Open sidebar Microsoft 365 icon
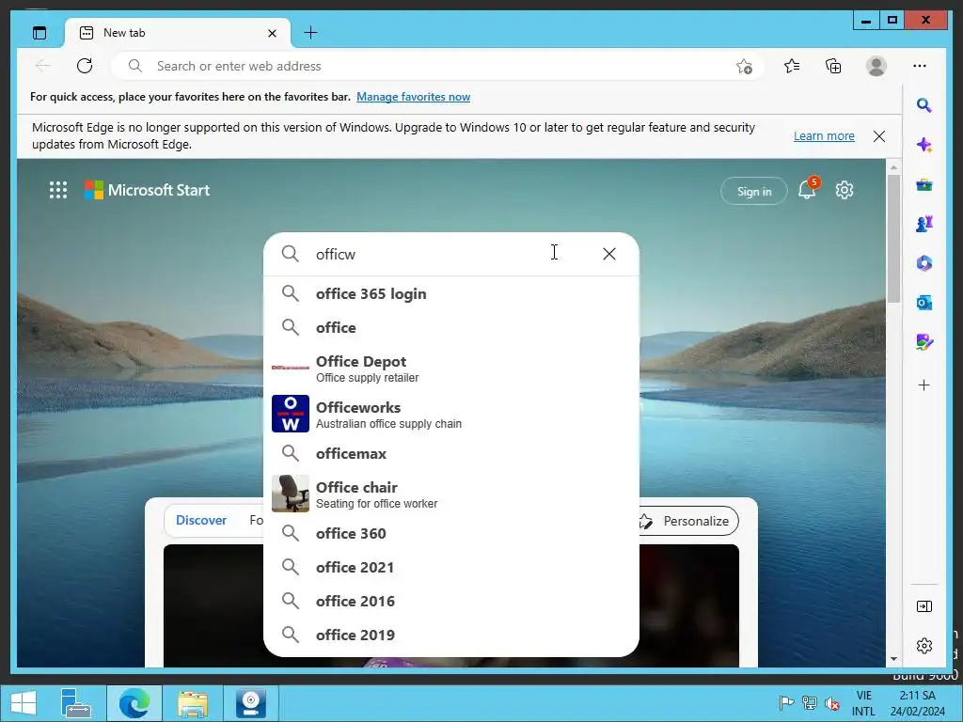963x722 pixels. [924, 263]
